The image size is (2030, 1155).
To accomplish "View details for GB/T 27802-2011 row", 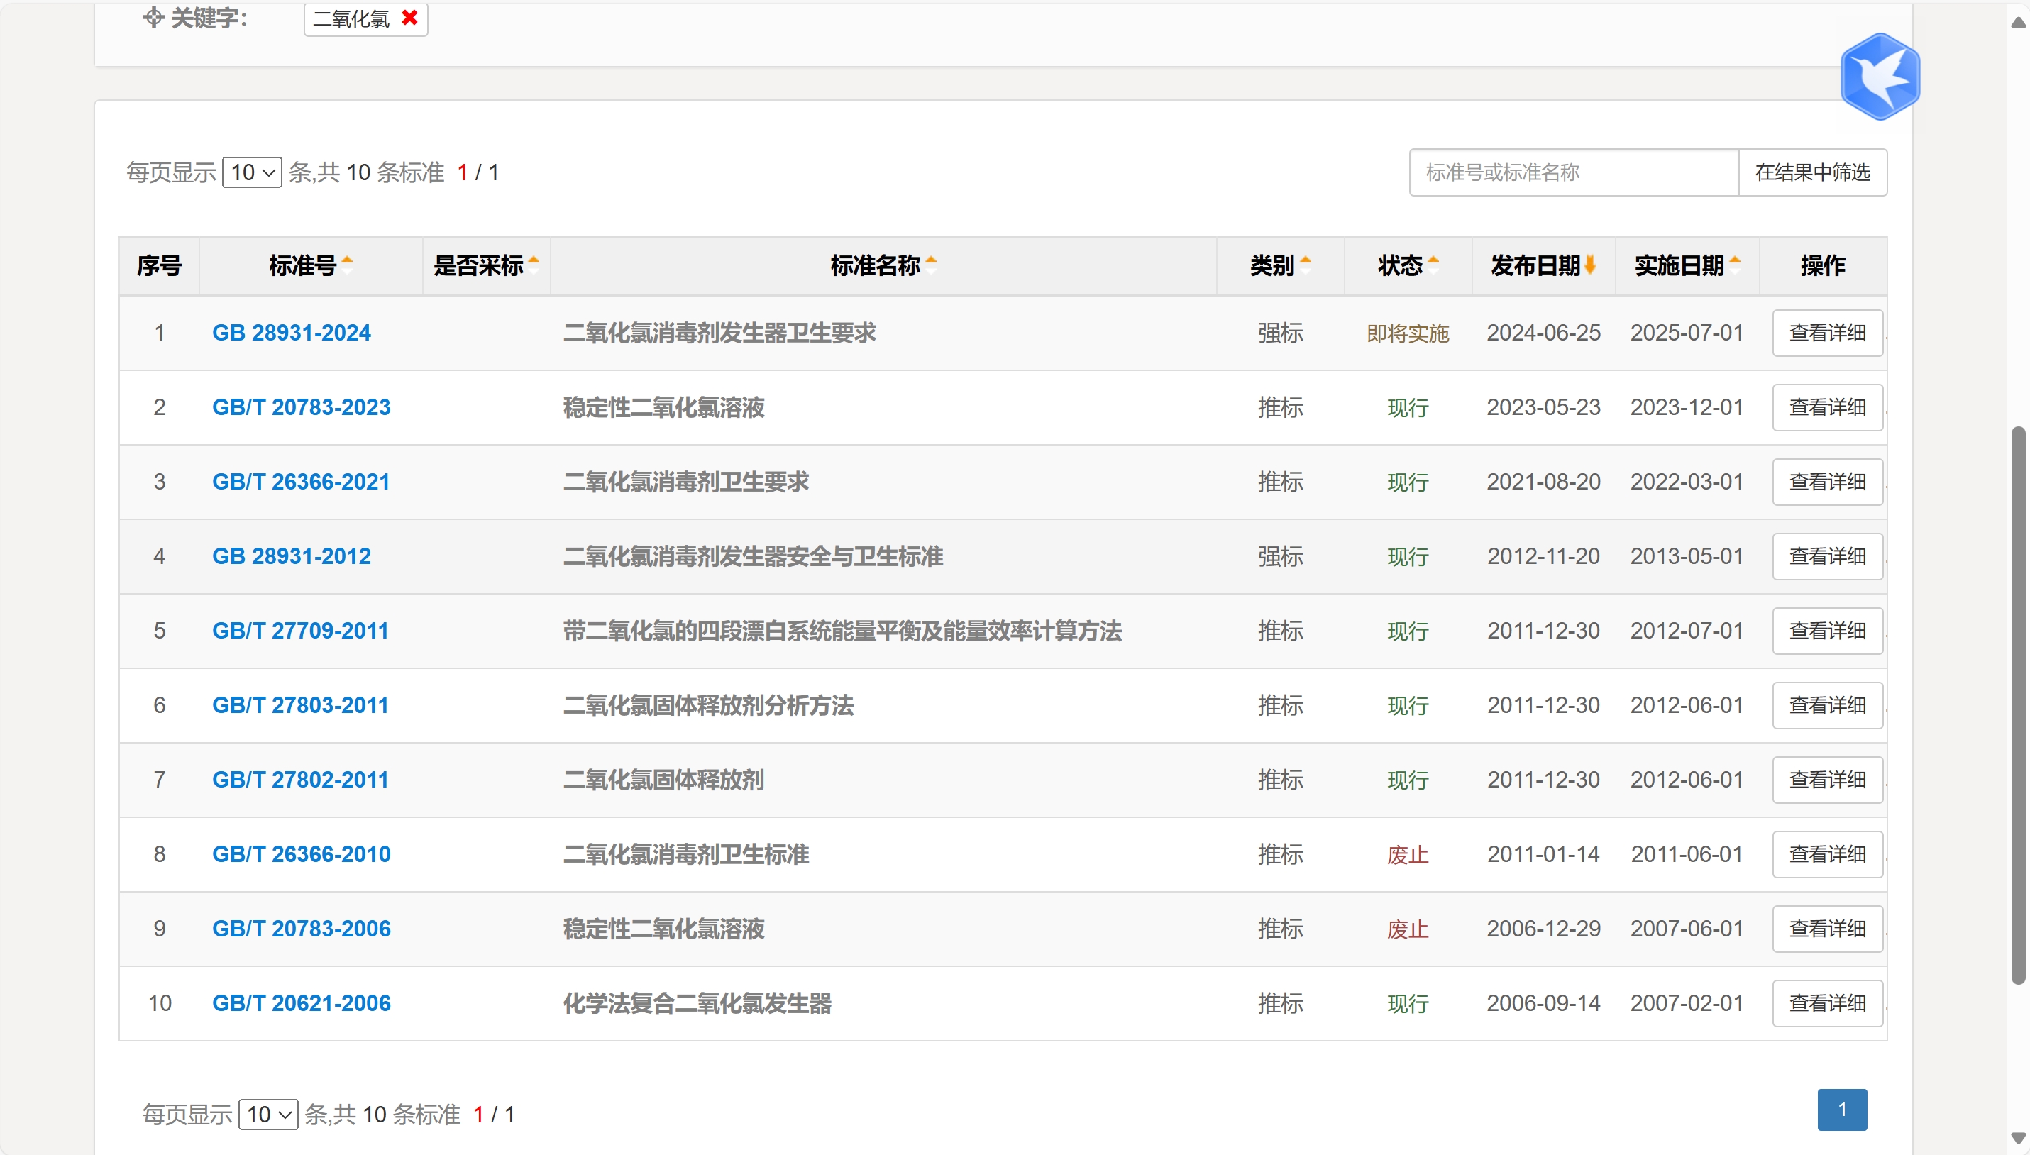I will pos(1827,780).
